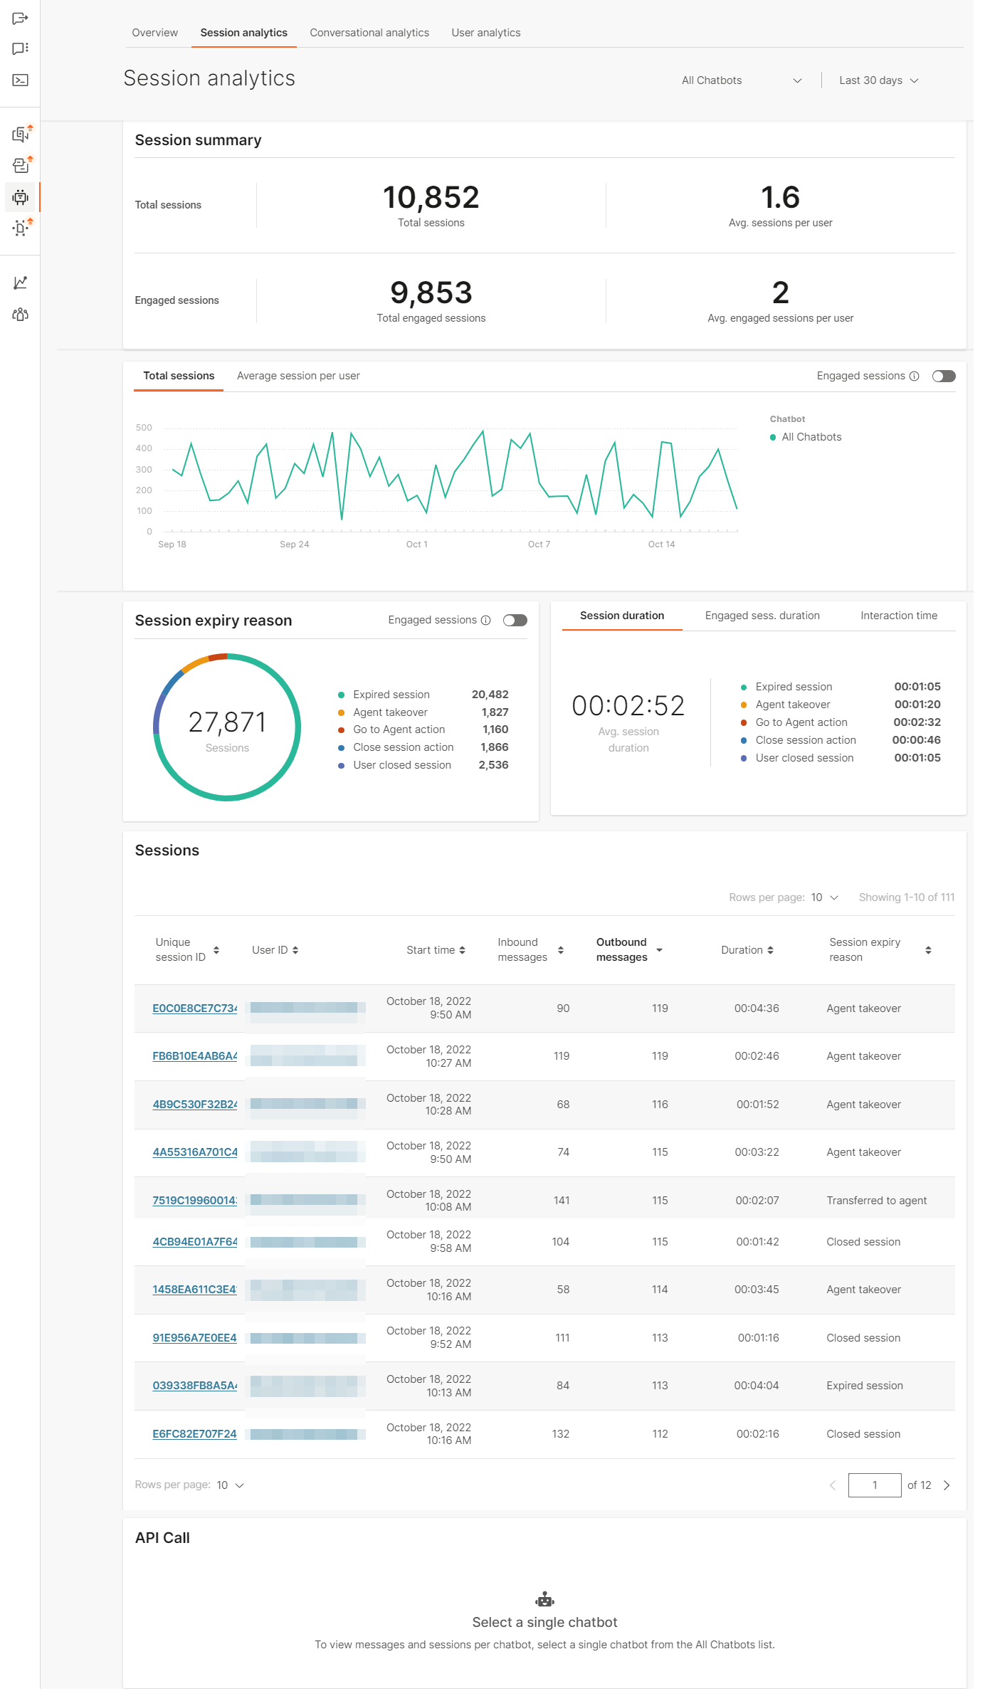Open top Rows per page dropdown
The width and height of the screenshot is (990, 1691).
pos(824,897)
